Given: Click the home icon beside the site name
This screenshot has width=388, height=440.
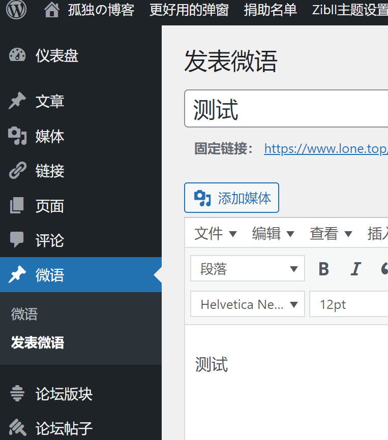Looking at the screenshot, I should [52, 10].
